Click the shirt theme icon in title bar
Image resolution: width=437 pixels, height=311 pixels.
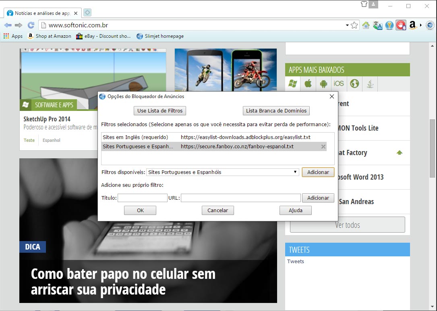coord(364,4)
